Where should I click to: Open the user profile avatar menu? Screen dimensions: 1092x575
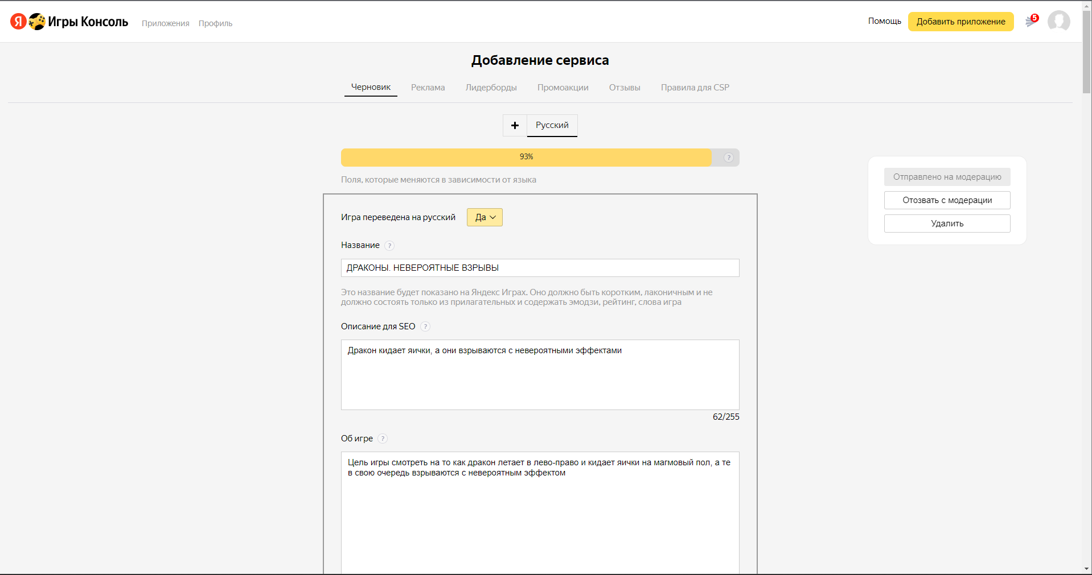1059,22
